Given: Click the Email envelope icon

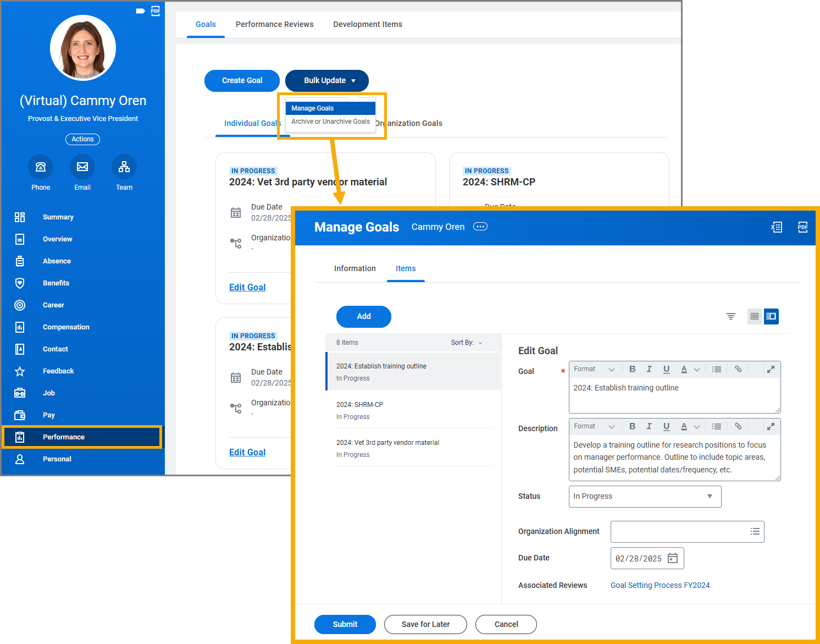Looking at the screenshot, I should [x=82, y=167].
